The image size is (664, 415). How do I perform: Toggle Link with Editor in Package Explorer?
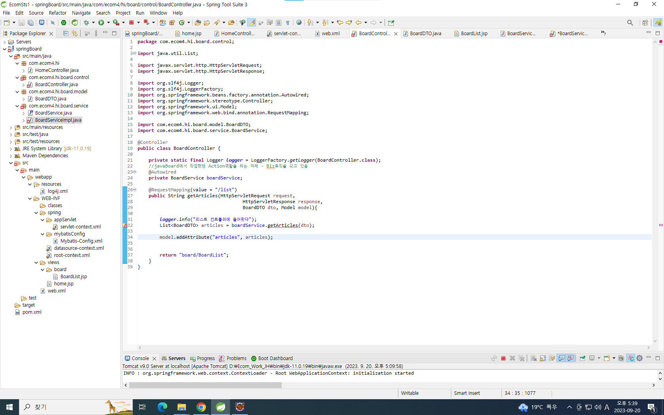tap(75, 34)
